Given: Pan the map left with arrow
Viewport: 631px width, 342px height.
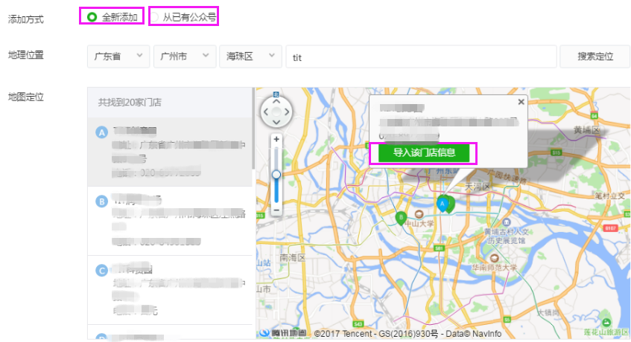Looking at the screenshot, I should (266, 112).
